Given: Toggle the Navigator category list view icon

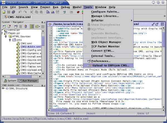Looking at the screenshot, I should coord(32,26).
